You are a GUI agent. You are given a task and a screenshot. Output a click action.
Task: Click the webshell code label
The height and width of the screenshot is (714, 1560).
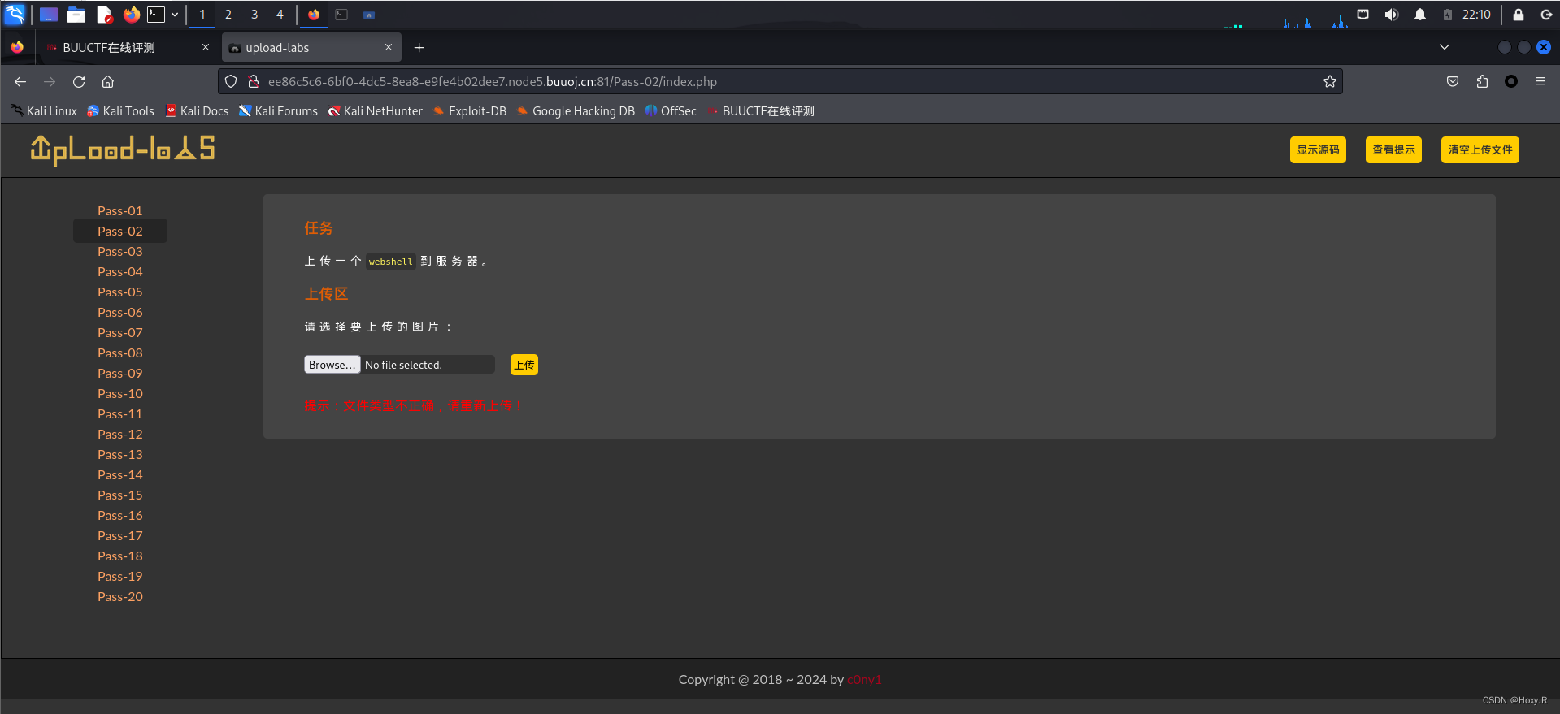pyautogui.click(x=390, y=262)
